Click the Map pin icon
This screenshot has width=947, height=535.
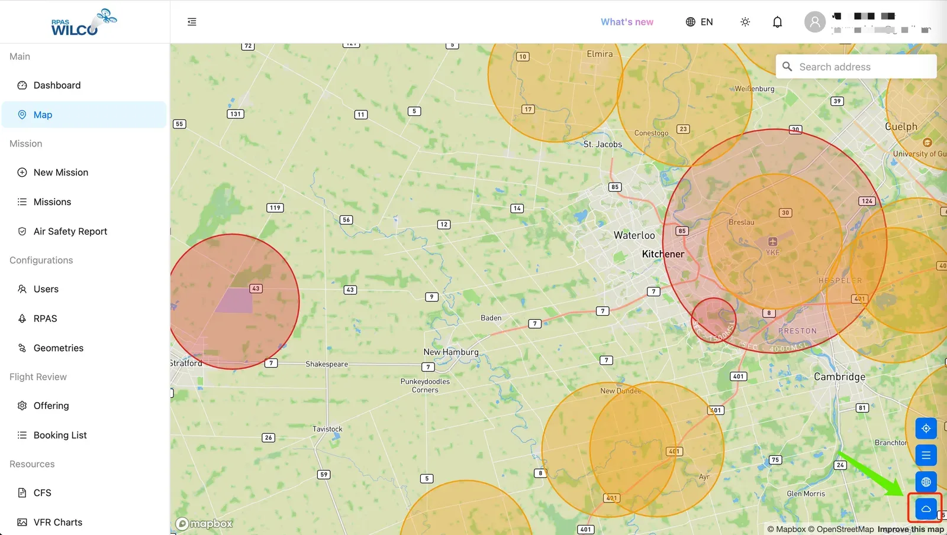pos(22,115)
